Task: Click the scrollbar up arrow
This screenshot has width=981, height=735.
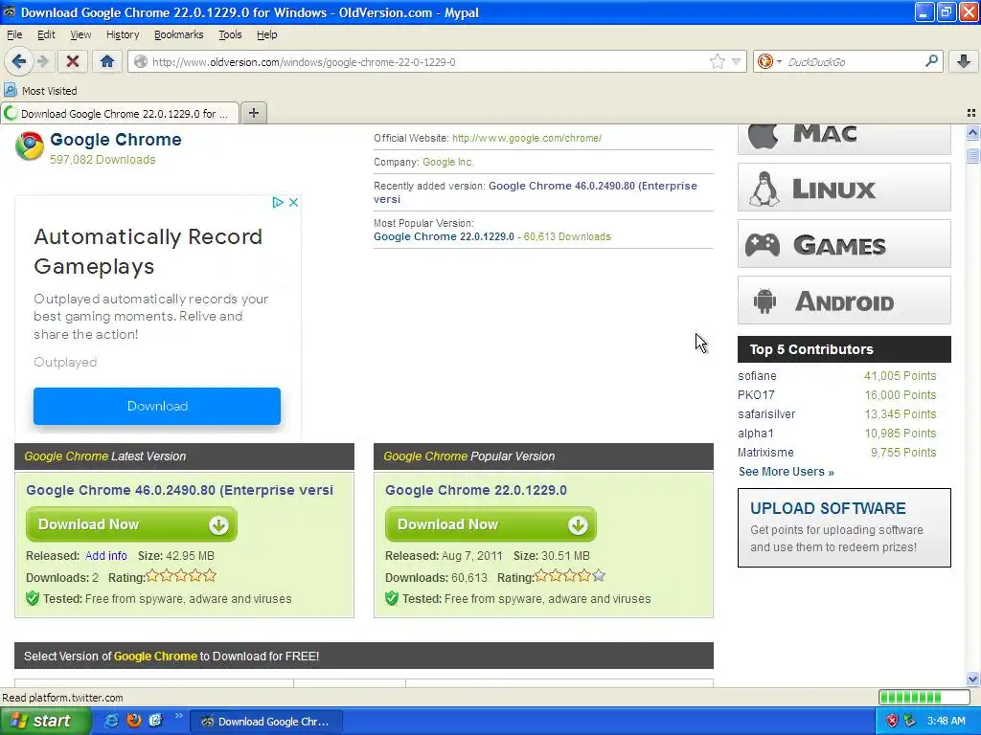Action: point(972,132)
